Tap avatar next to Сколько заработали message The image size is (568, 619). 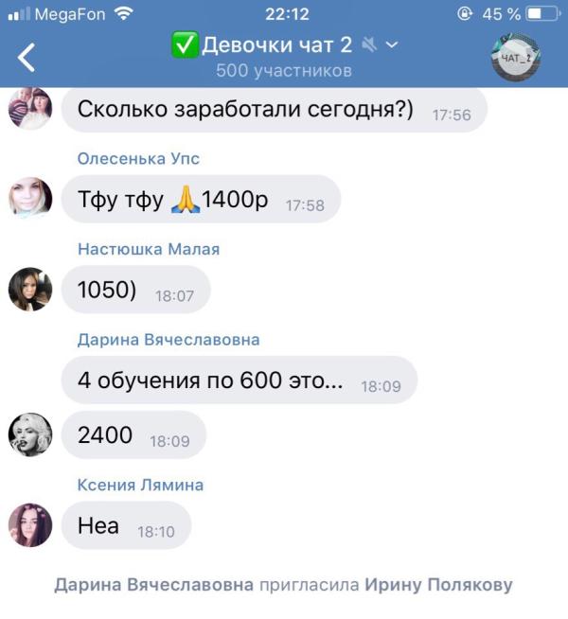coord(30,108)
